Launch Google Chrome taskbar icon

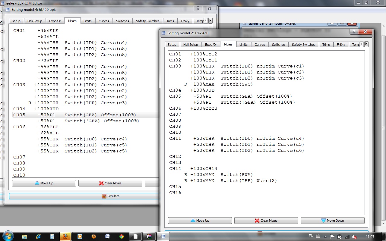click(x=122, y=236)
